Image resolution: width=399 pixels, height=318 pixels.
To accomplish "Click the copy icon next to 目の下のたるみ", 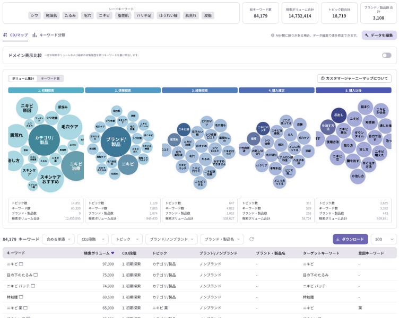I will (x=34, y=275).
